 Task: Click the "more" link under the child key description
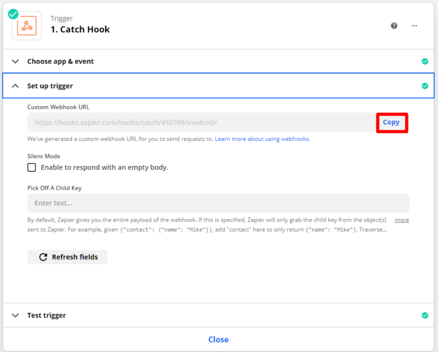click(402, 220)
